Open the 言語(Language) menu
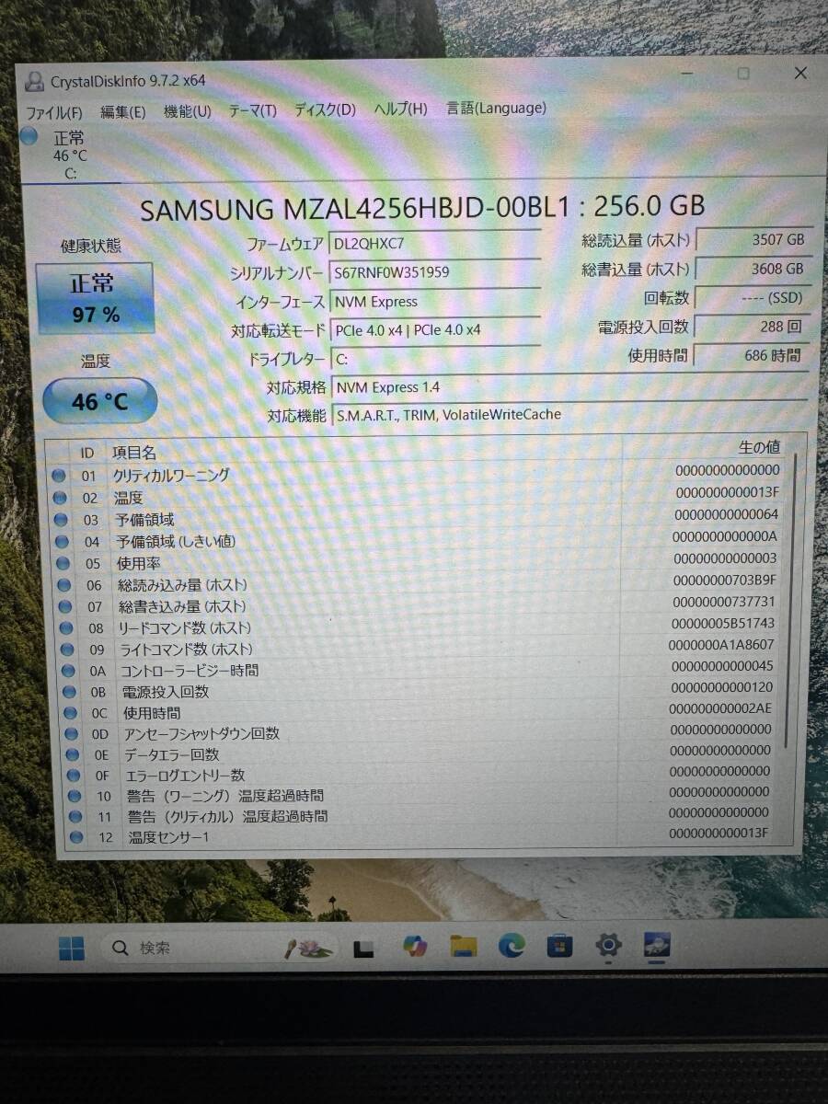This screenshot has height=1104, width=828. (x=494, y=108)
